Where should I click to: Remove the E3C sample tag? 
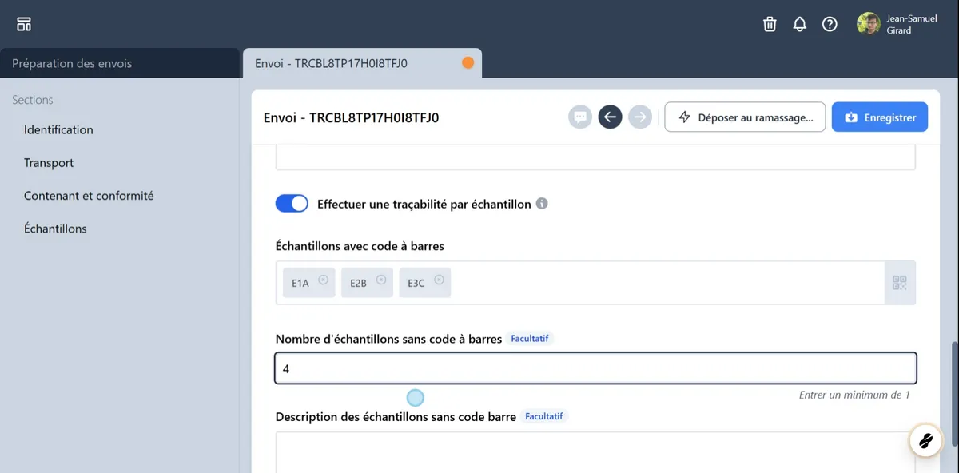pyautogui.click(x=439, y=280)
